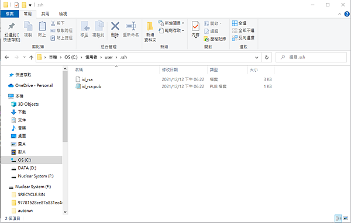Click the Copy icon in ribbon
The height and width of the screenshot is (223, 351).
click(28, 26)
